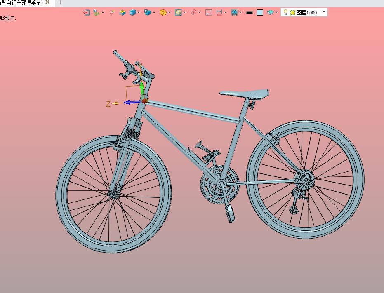Viewport: 384px width, 293px height.
Task: Click the red bracket dimension icon
Action: pos(219,12)
